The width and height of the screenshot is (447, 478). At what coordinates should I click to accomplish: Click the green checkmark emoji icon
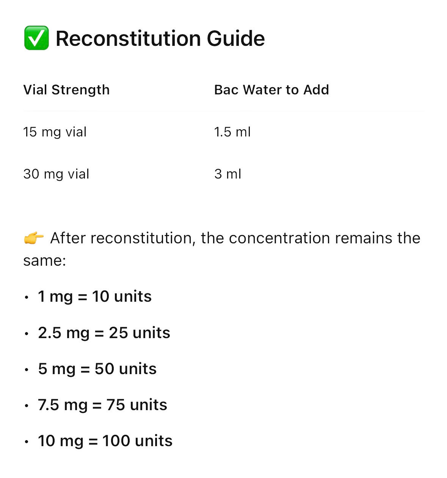pos(36,38)
